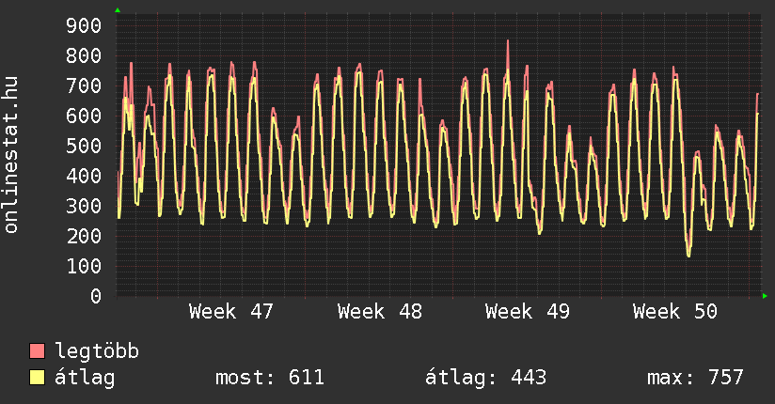Viewport: 775px width, 404px height.
Task: Click the 500 y-axis tick label
Action: (x=85, y=146)
